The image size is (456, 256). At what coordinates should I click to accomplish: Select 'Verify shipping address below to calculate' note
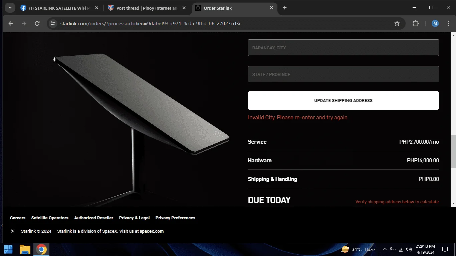397,202
